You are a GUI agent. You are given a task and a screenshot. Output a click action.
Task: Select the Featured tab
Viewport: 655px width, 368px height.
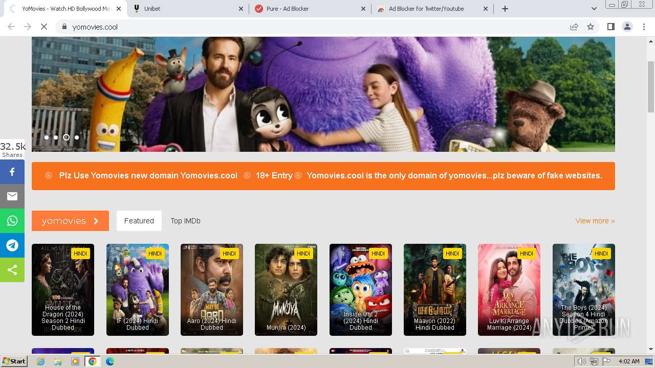coord(139,221)
